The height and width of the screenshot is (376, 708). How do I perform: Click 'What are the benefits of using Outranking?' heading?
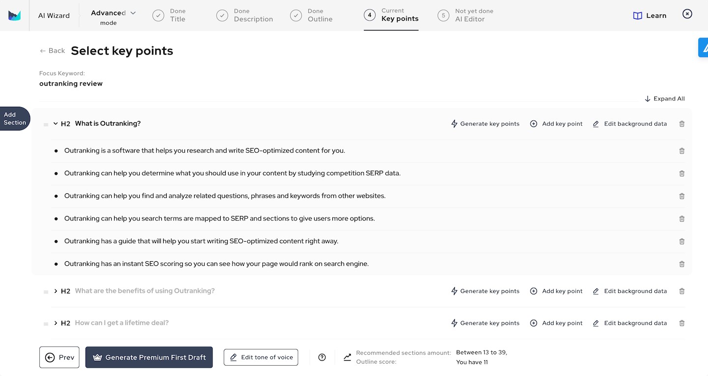[x=145, y=291]
